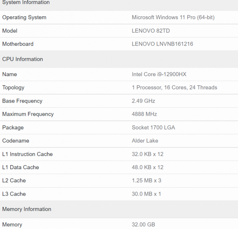Select the Operating System row label
Viewport: 238px width, 229px height.
[24, 17]
